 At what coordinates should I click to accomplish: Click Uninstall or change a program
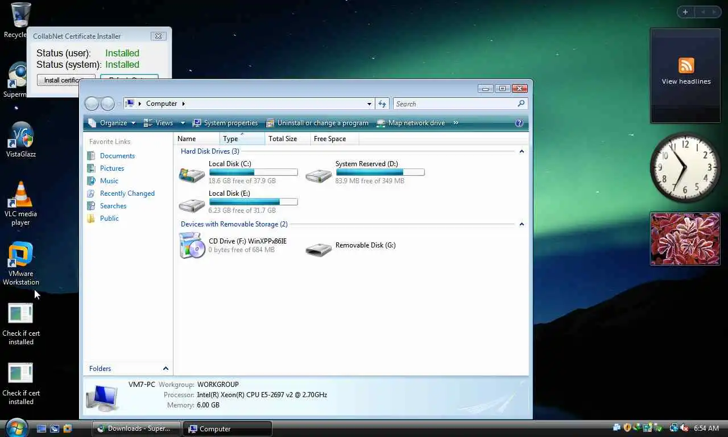click(317, 123)
